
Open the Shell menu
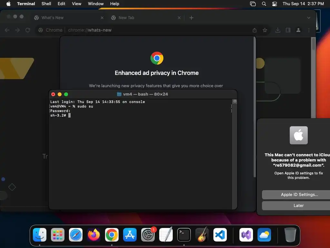46,4
